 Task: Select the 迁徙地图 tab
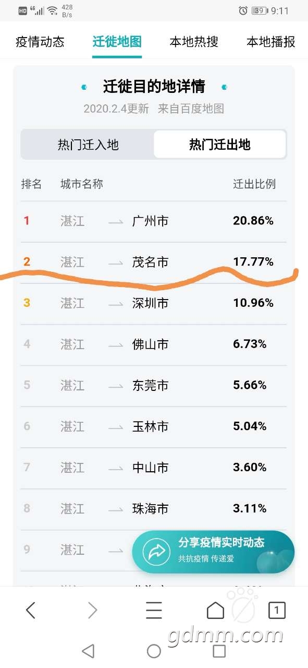117,42
